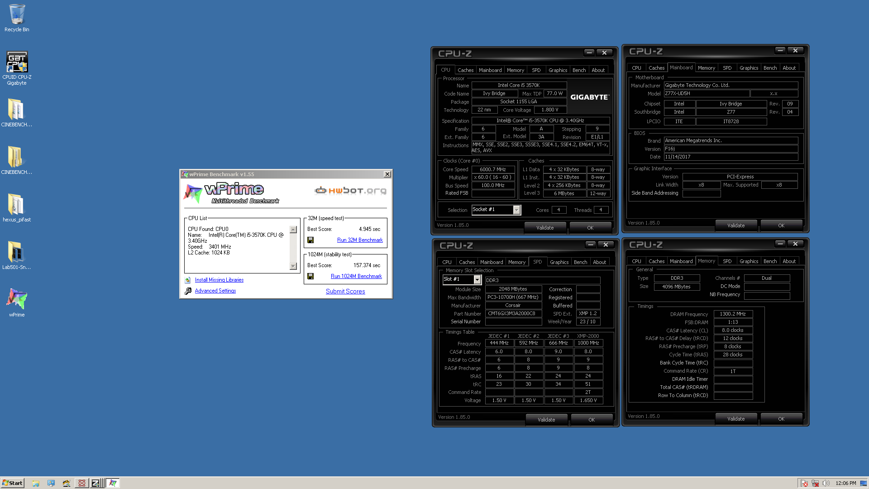Image resolution: width=869 pixels, height=489 pixels.
Task: Click the wPrime title bar icon
Action: [185, 174]
